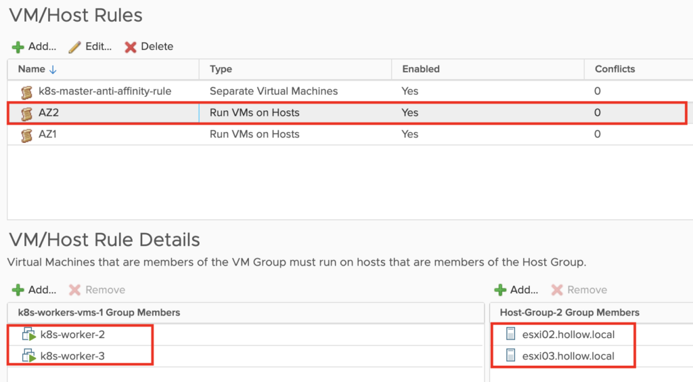The image size is (693, 382).
Task: Click the VM icon for k8s-worker-3
Action: pos(29,356)
